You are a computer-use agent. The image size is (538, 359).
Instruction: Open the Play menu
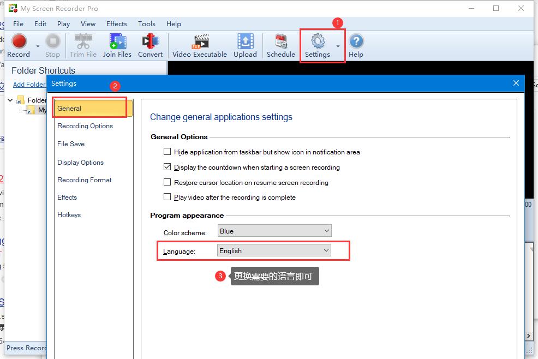point(63,23)
